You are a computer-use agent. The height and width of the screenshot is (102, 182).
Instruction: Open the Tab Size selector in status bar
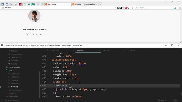pyautogui.click(x=162, y=100)
